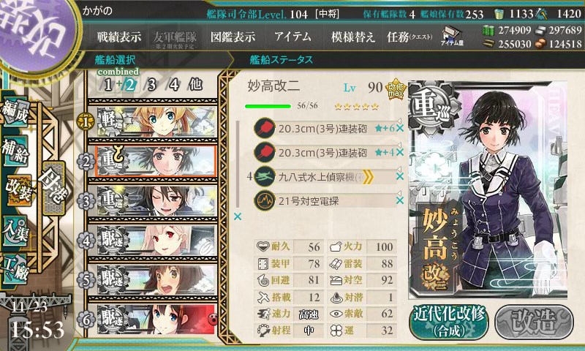Open the 戦績表示 records menu
585x351 pixels.
tap(119, 37)
